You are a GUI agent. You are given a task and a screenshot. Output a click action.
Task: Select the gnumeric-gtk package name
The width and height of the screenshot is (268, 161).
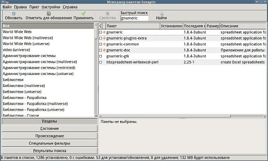pyautogui.click(x=117, y=56)
